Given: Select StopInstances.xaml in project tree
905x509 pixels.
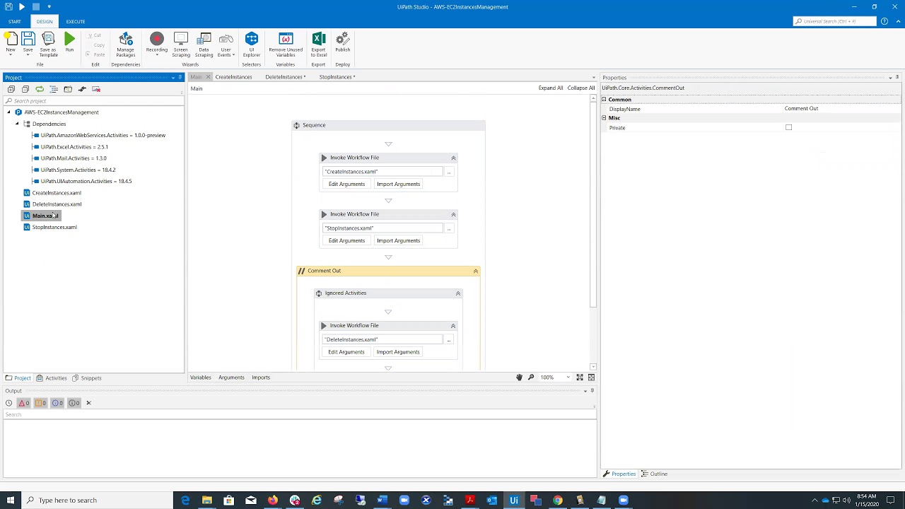Looking at the screenshot, I should tap(54, 228).
